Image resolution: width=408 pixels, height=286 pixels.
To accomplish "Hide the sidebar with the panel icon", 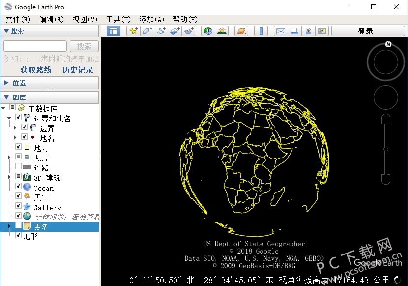I will [114, 31].
